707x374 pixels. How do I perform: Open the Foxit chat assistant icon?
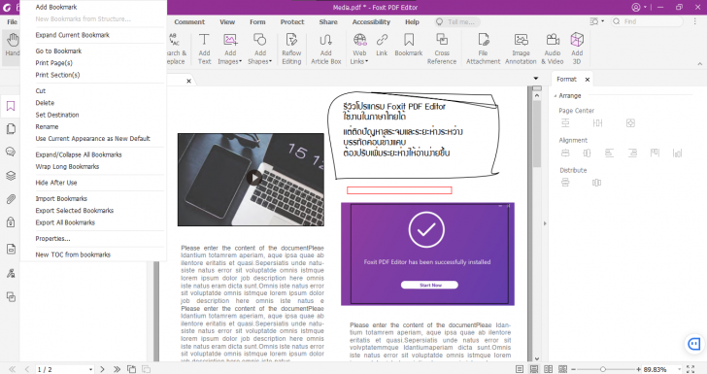click(694, 344)
